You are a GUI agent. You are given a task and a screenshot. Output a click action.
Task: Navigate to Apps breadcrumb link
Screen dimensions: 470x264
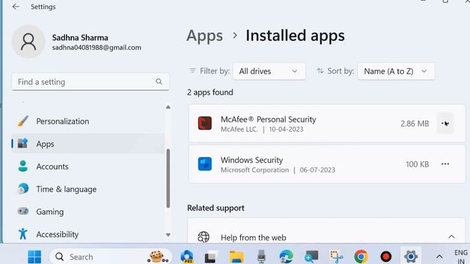[205, 36]
